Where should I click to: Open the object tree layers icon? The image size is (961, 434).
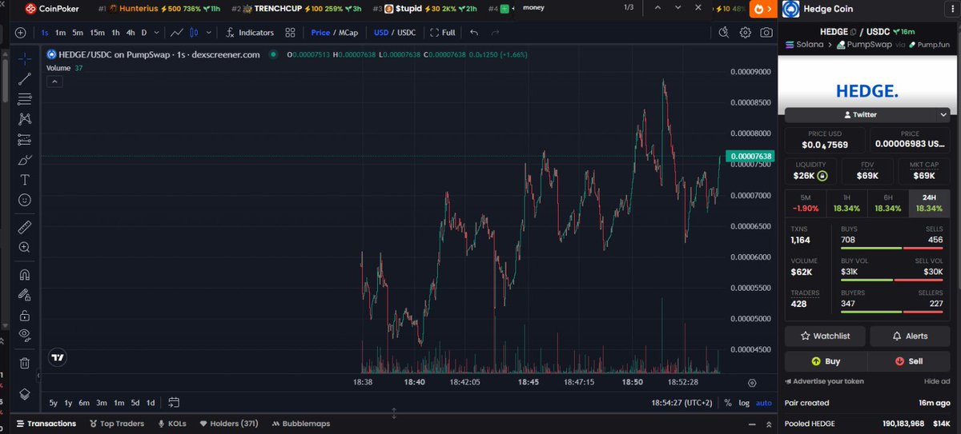pyautogui.click(x=25, y=393)
